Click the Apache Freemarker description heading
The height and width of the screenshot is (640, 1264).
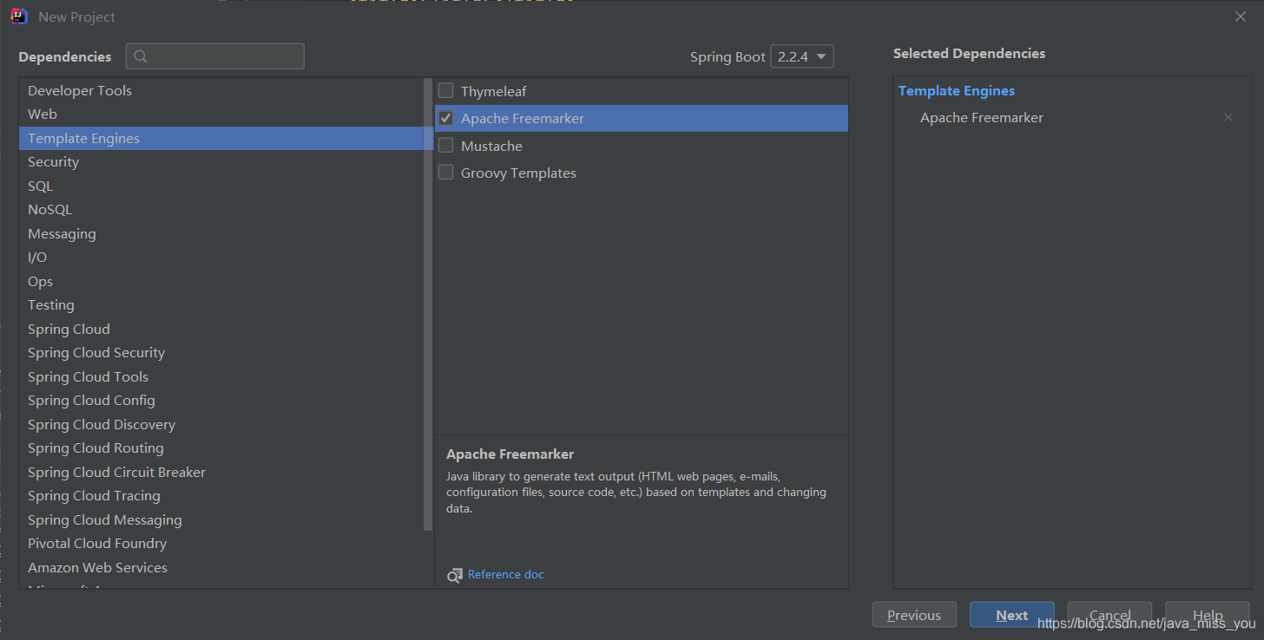tap(510, 454)
